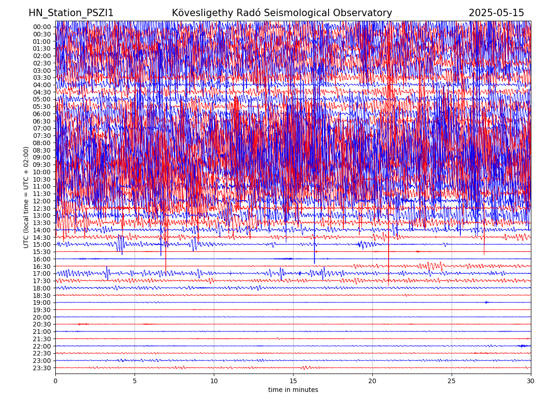The height and width of the screenshot is (415, 553).
Task: Select the 04:00 row time label
Action: coord(42,85)
